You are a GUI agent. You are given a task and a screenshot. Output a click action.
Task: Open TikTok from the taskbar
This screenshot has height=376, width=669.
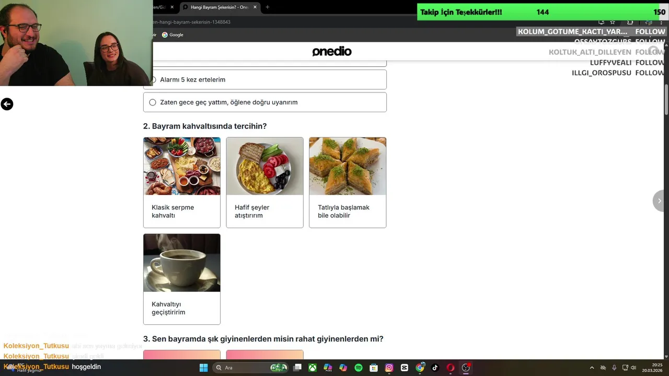[435, 368]
